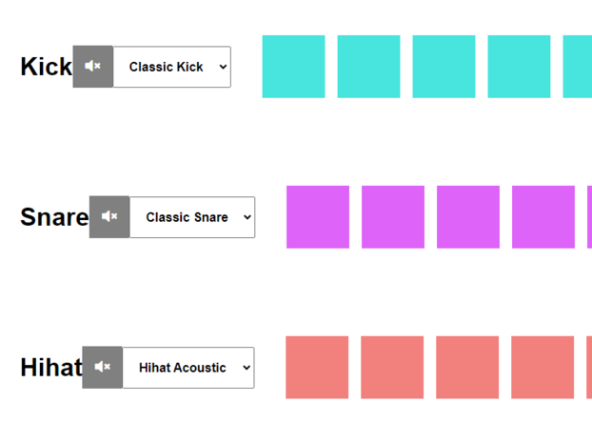This screenshot has height=423, width=592.
Task: Toggle the first Hihat step pad
Action: tap(317, 368)
